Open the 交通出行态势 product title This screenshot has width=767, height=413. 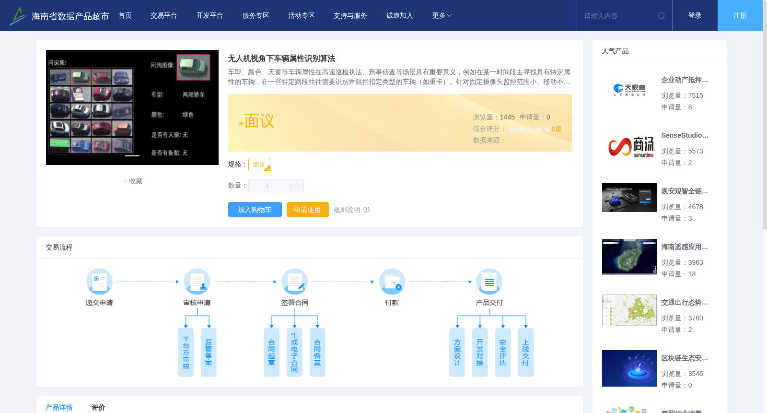click(685, 303)
